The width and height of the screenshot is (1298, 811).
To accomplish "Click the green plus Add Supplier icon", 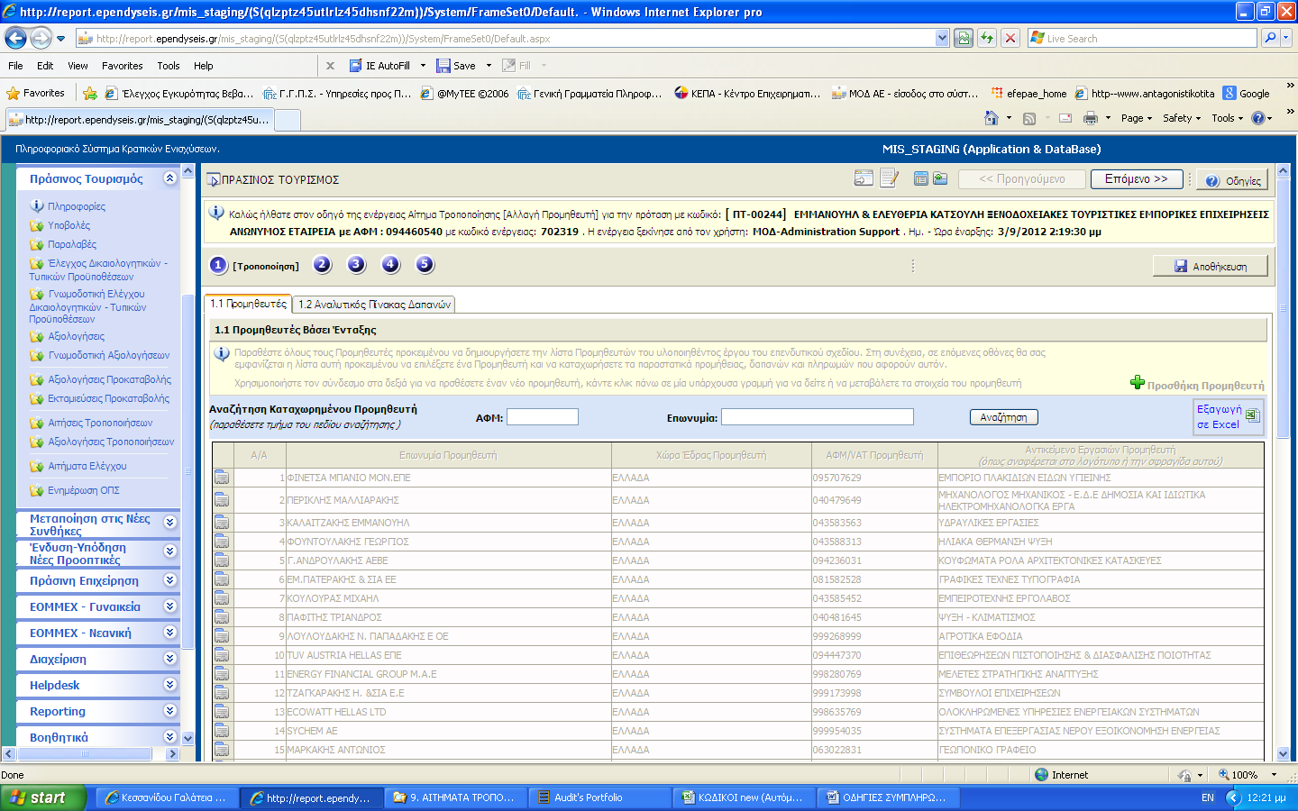I will (x=1138, y=382).
